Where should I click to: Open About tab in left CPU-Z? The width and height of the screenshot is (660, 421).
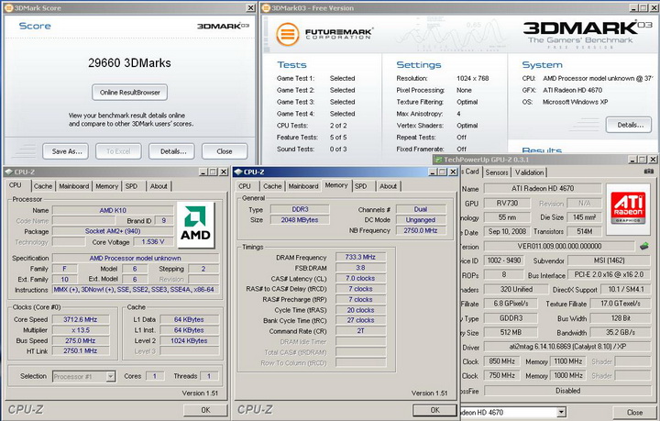[159, 186]
